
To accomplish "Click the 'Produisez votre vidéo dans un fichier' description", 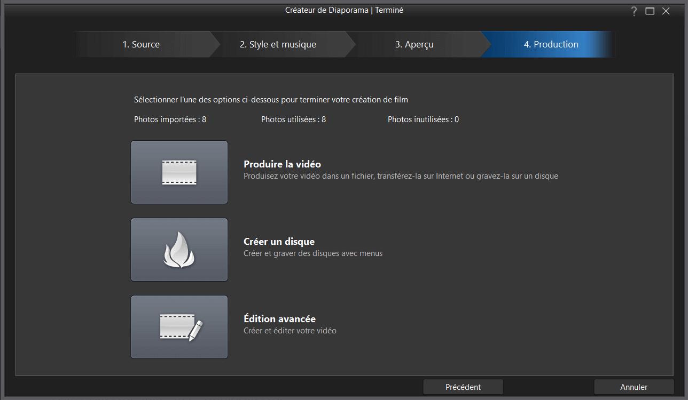I will (401, 176).
